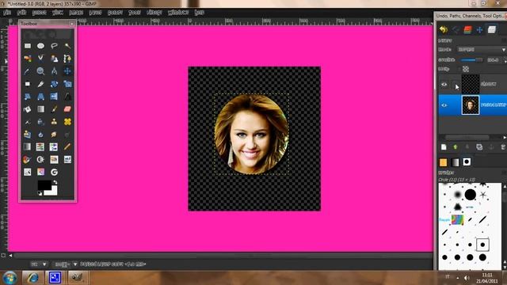Toggle chain link on portrait layer
This screenshot has width=507, height=285.
pos(456,105)
